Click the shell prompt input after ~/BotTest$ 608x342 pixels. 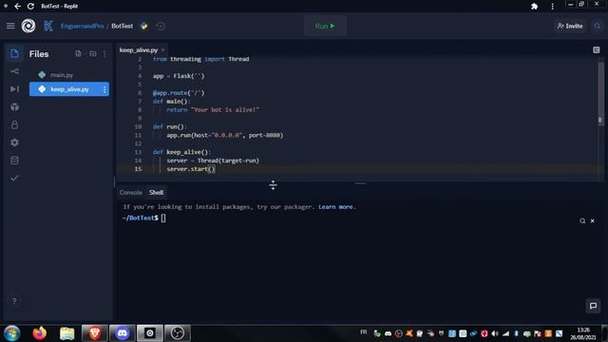163,218
